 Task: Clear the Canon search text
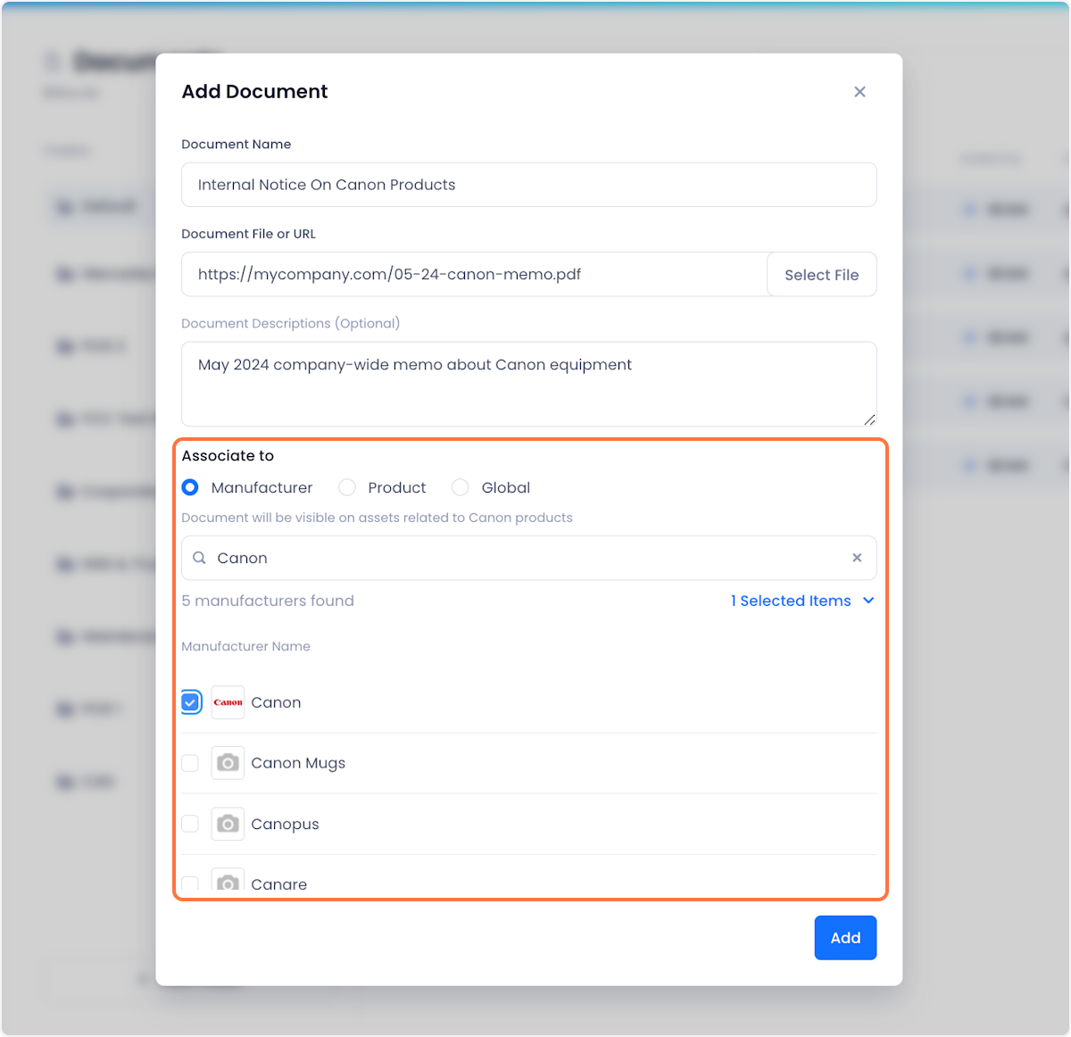[857, 558]
